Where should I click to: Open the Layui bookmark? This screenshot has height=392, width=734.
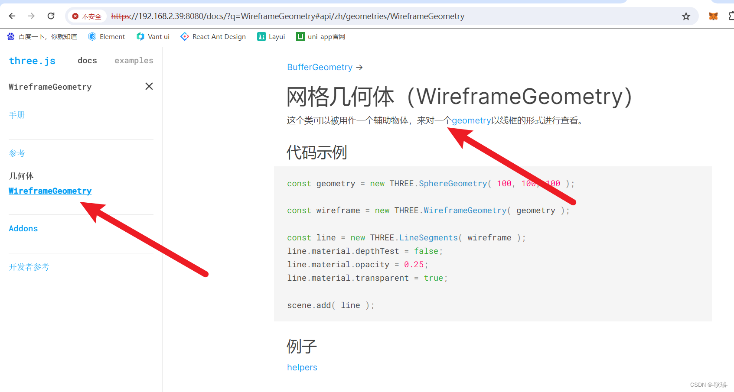271,36
